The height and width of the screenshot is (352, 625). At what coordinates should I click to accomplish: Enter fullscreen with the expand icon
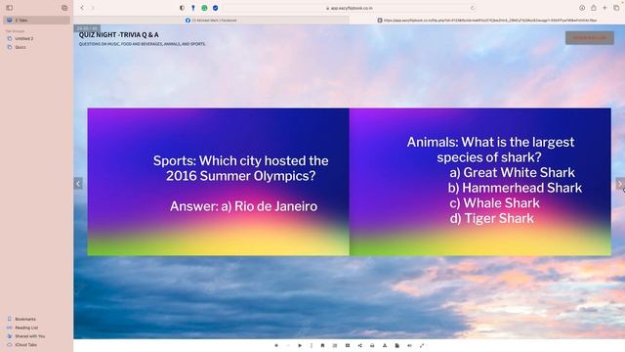[422, 345]
